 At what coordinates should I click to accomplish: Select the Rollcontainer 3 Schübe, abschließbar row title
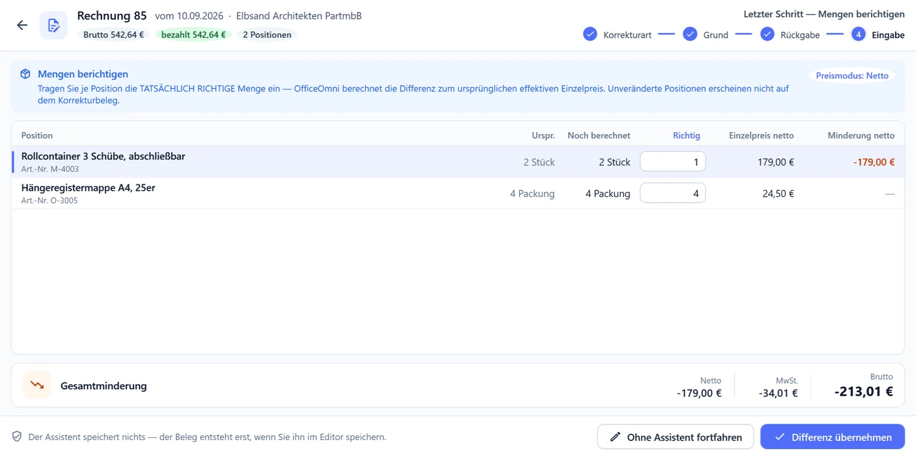pos(103,156)
